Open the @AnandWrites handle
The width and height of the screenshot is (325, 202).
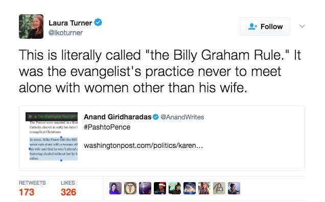(182, 117)
